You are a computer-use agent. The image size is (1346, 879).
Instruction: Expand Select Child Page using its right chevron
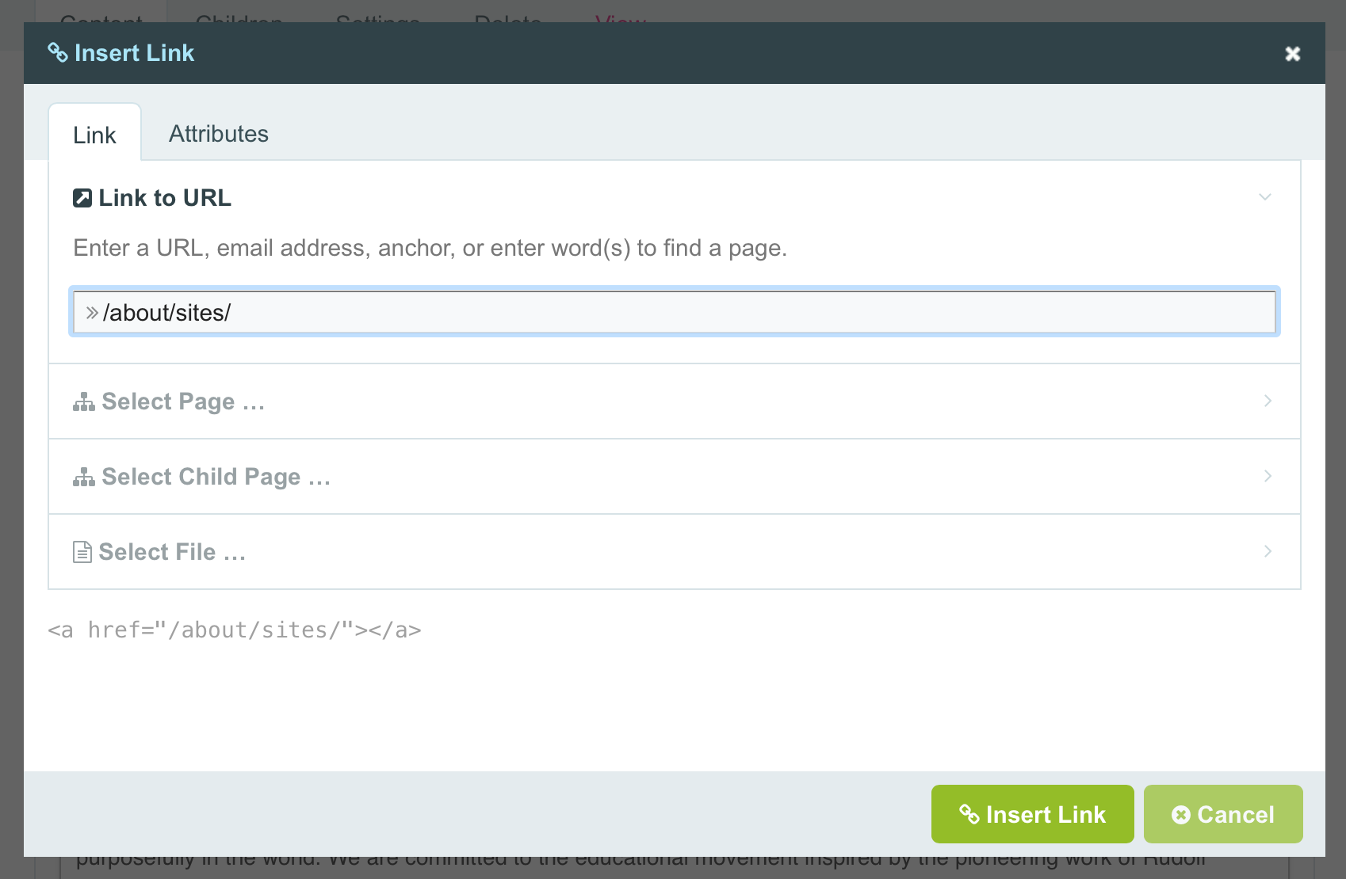pyautogui.click(x=1268, y=476)
